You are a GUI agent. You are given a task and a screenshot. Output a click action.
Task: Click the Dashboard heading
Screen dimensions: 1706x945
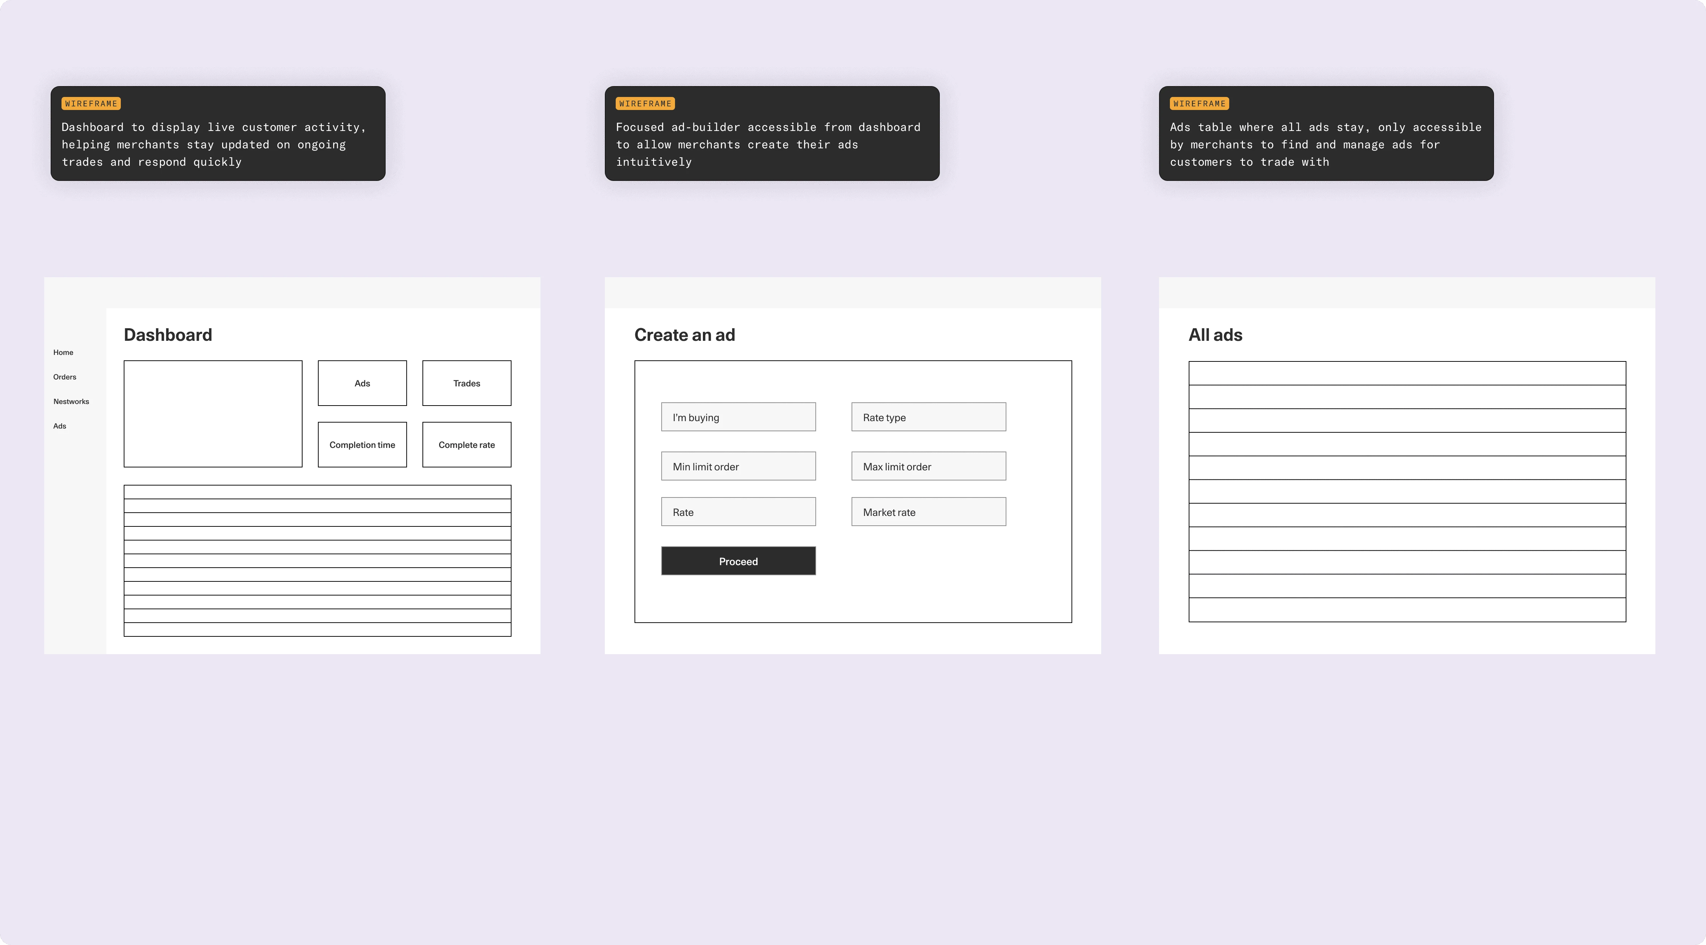click(168, 335)
